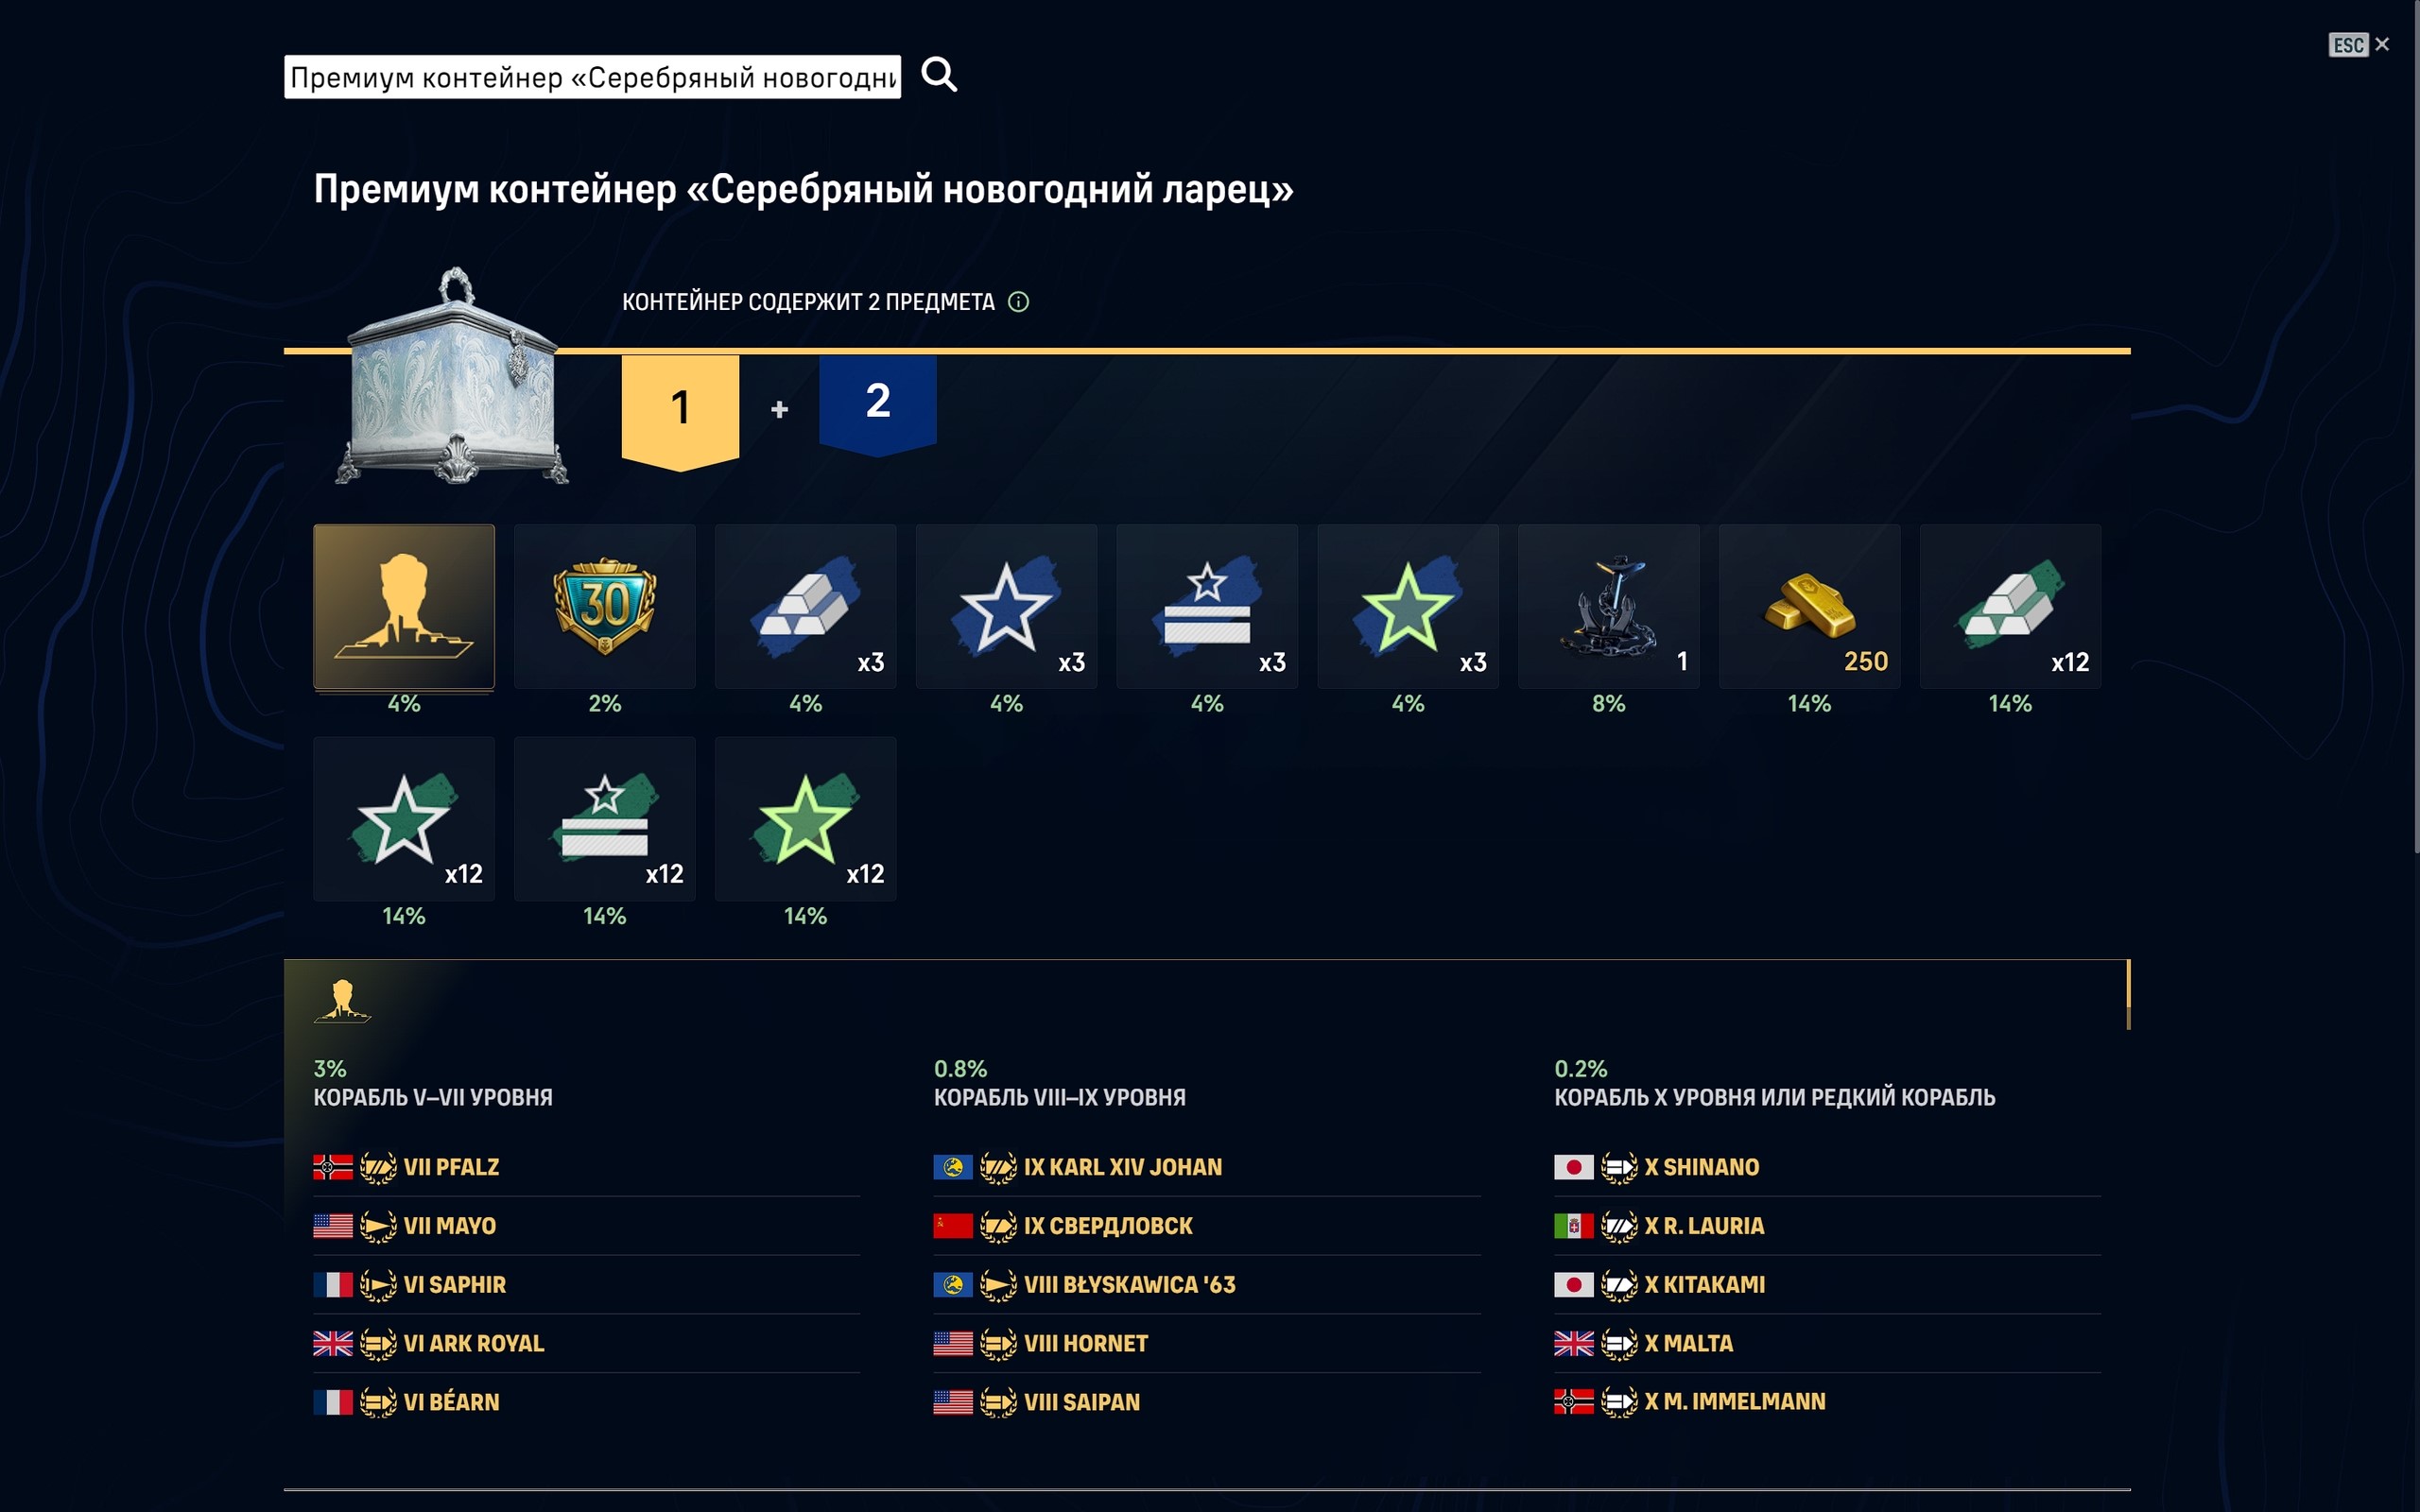The height and width of the screenshot is (1512, 2420).
Task: Open the X Shinano ship entry
Action: (x=1710, y=1167)
